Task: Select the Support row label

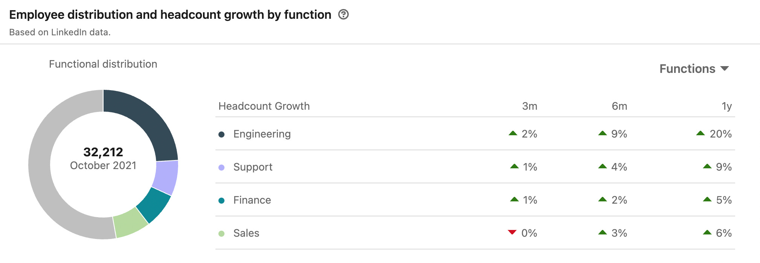Action: pyautogui.click(x=253, y=167)
